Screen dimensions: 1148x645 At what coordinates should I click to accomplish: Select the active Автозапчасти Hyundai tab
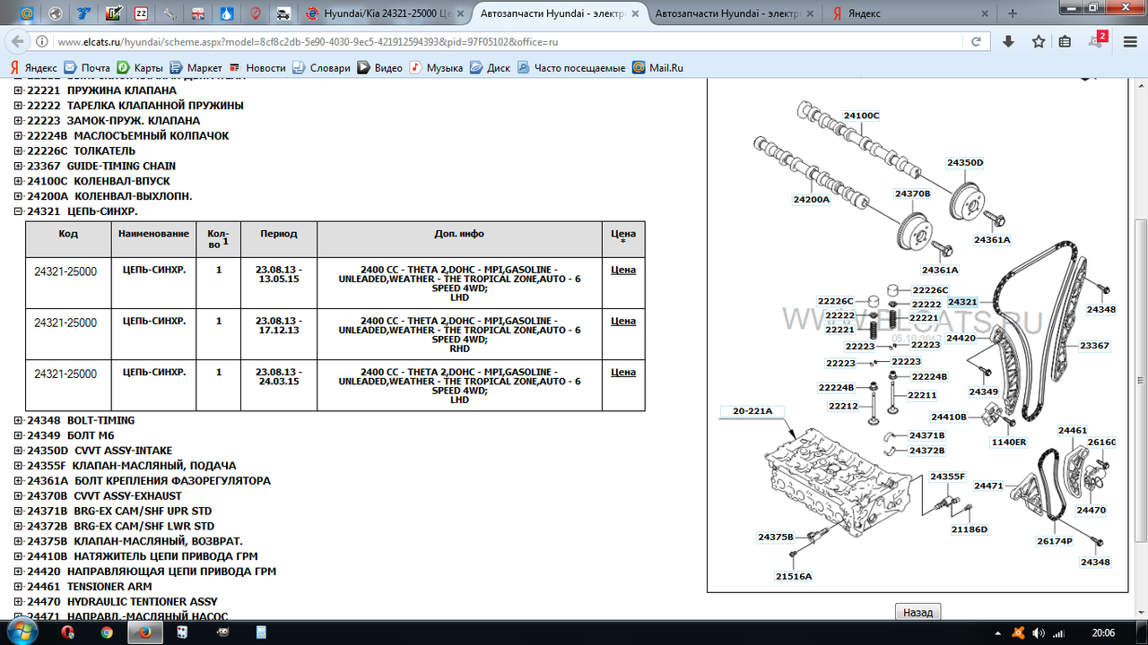(x=560, y=13)
